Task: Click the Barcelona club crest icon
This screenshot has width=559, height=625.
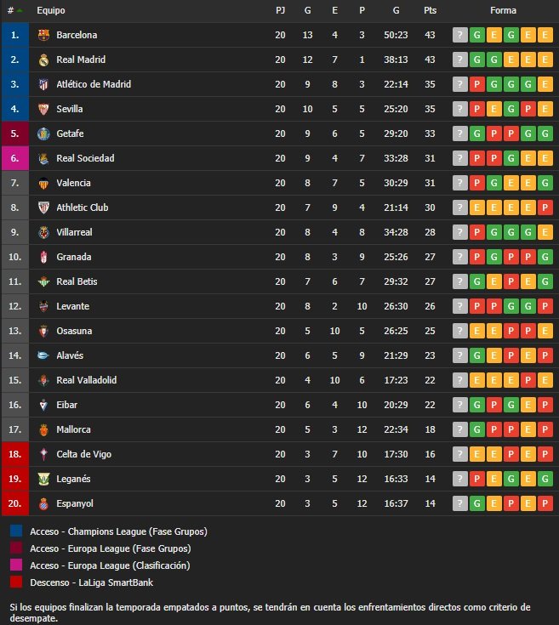Action: [43, 35]
